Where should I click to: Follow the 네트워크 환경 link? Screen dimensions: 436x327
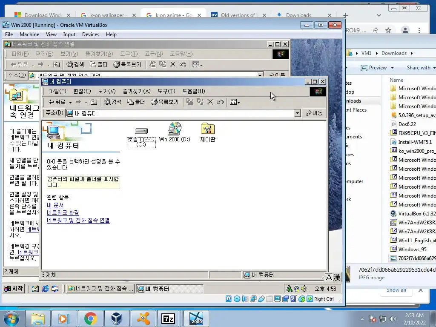coord(63,213)
